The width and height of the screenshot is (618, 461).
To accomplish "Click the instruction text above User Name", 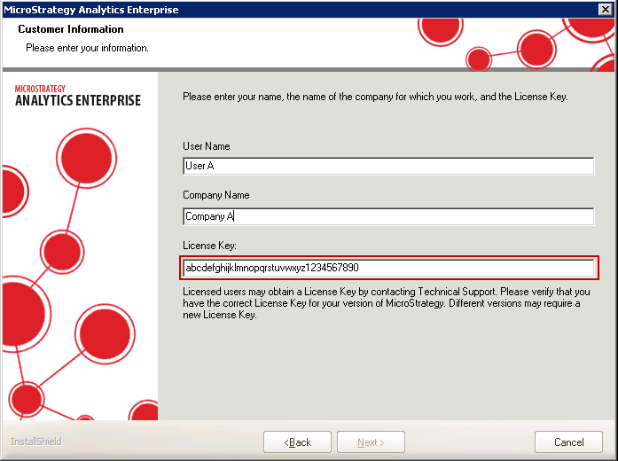I will (x=374, y=97).
